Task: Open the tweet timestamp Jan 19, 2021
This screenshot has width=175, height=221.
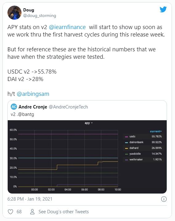Action: 30,199
